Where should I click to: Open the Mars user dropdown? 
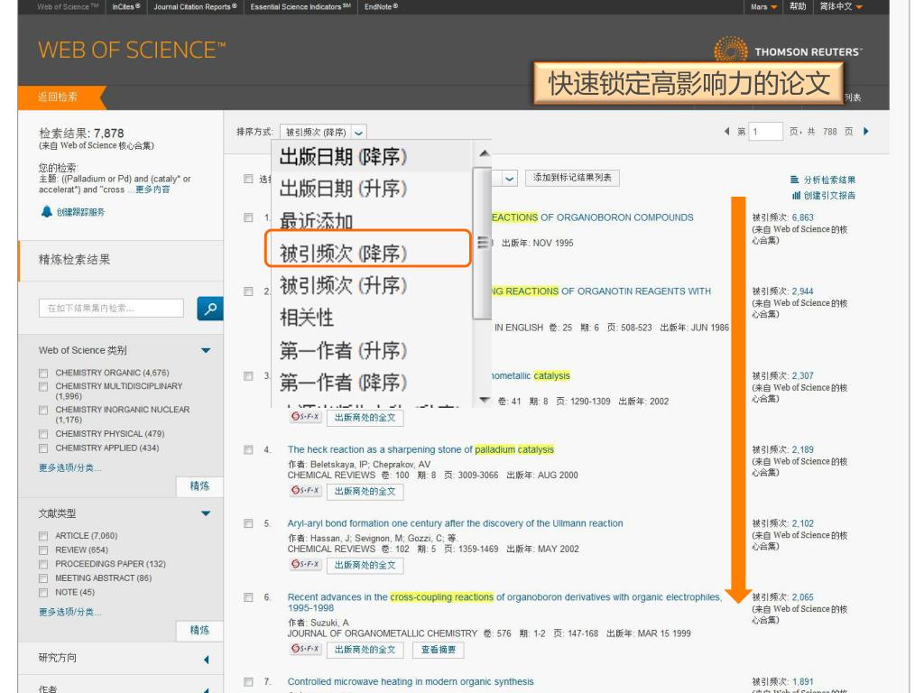pyautogui.click(x=763, y=7)
